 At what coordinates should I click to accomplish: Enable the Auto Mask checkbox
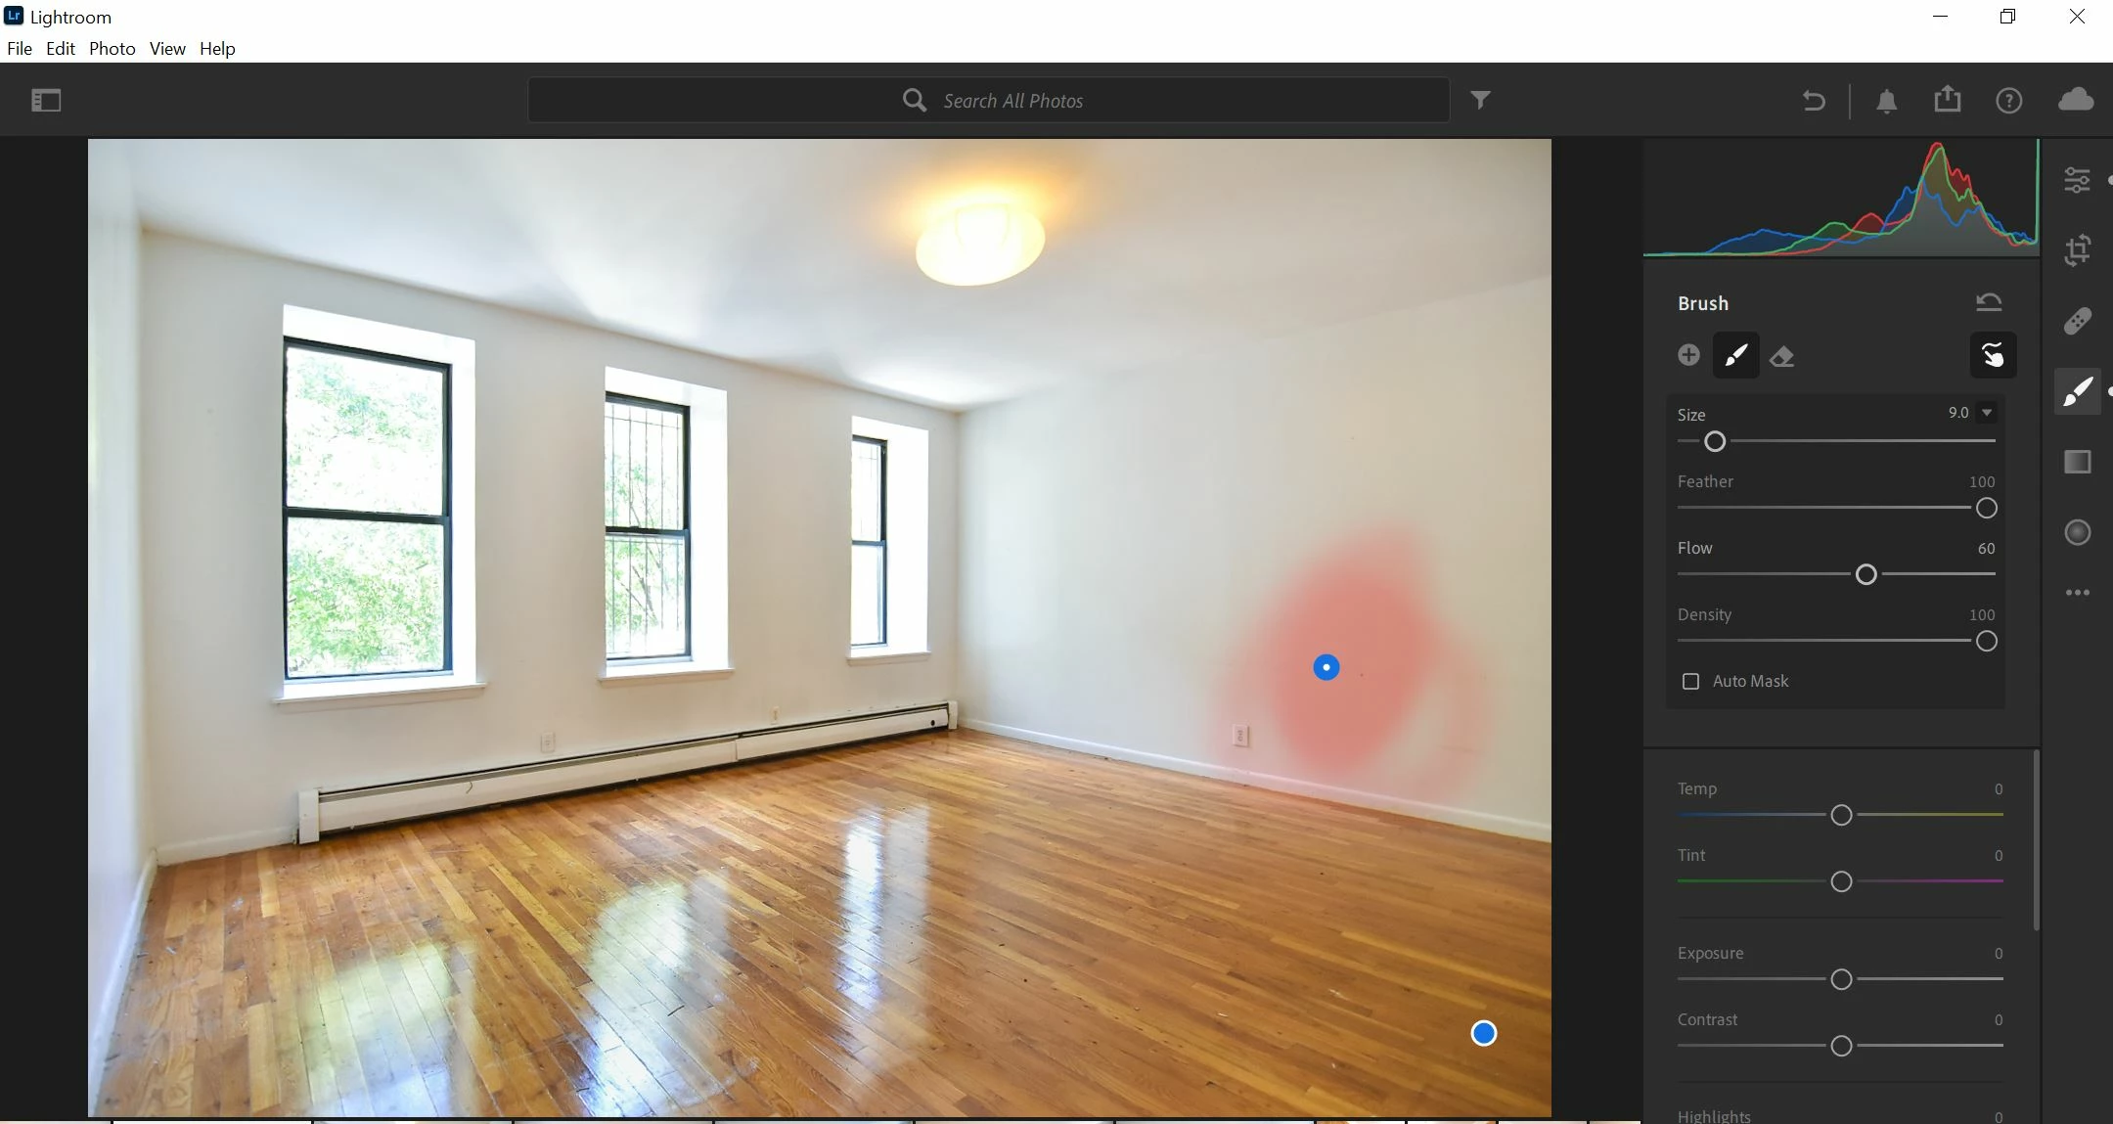(x=1690, y=681)
